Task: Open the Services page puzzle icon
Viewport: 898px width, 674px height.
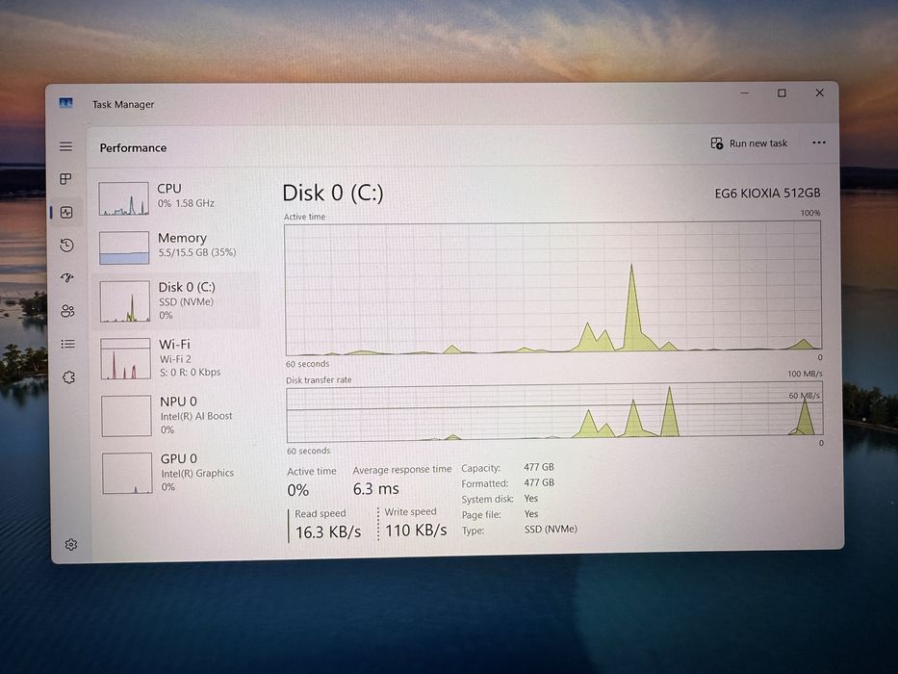Action: click(x=68, y=377)
